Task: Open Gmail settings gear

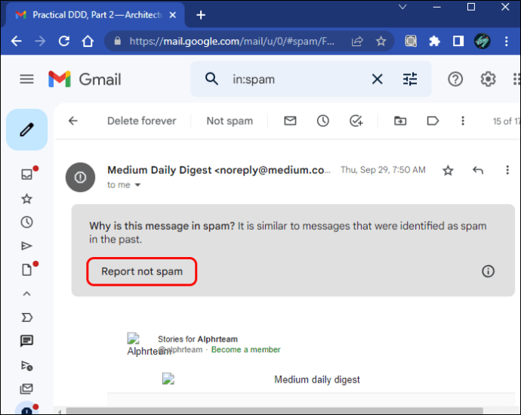Action: 488,79
